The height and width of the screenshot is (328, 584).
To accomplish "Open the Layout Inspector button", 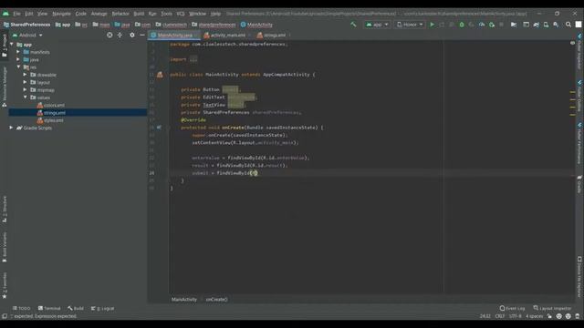I will (552, 308).
